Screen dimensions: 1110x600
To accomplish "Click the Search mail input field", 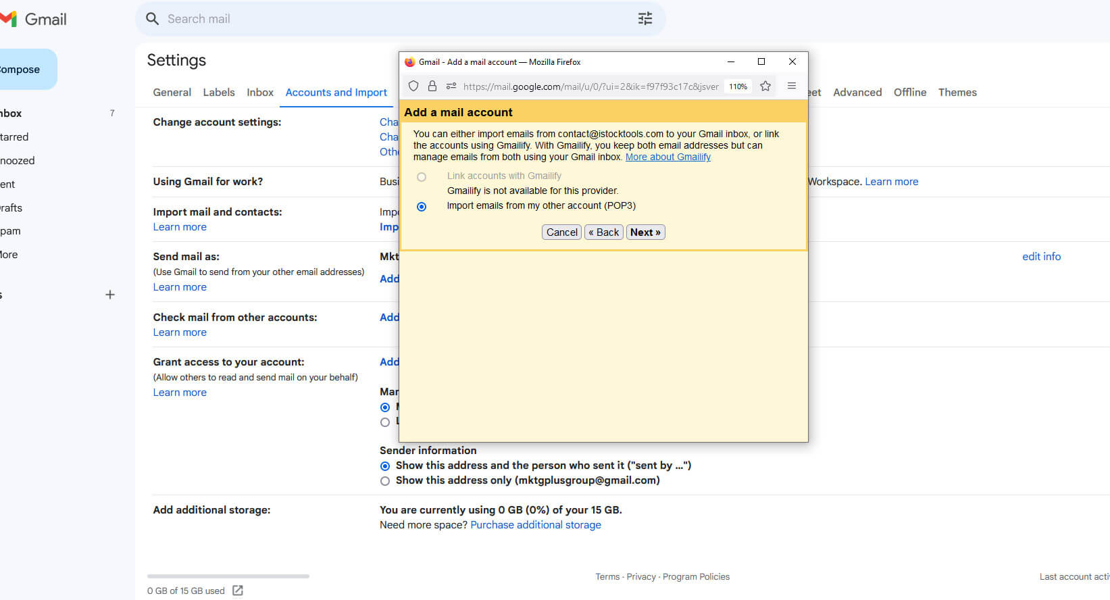I will pos(399,19).
